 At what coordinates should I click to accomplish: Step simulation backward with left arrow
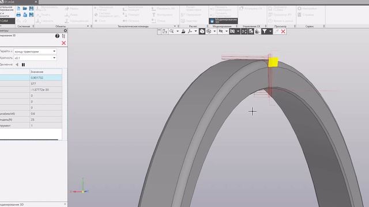(x=17, y=64)
